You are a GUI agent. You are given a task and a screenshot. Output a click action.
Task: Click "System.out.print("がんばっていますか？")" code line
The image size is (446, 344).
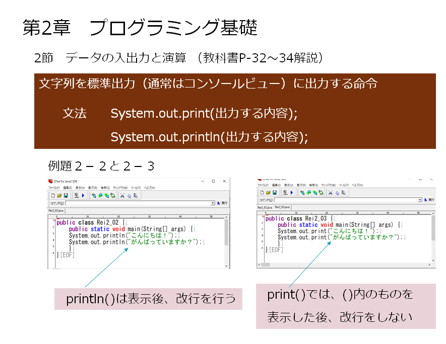coord(339,237)
